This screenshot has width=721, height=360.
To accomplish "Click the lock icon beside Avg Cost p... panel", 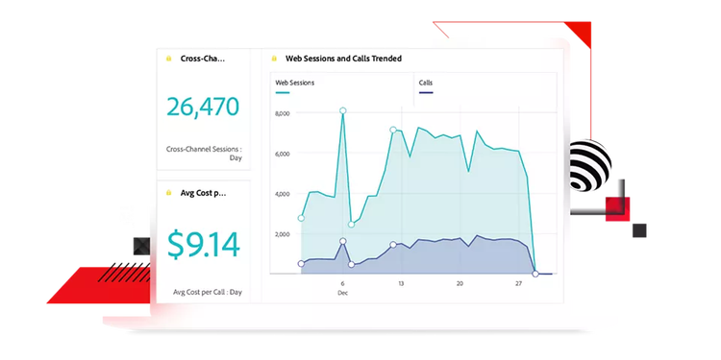I will click(x=169, y=193).
